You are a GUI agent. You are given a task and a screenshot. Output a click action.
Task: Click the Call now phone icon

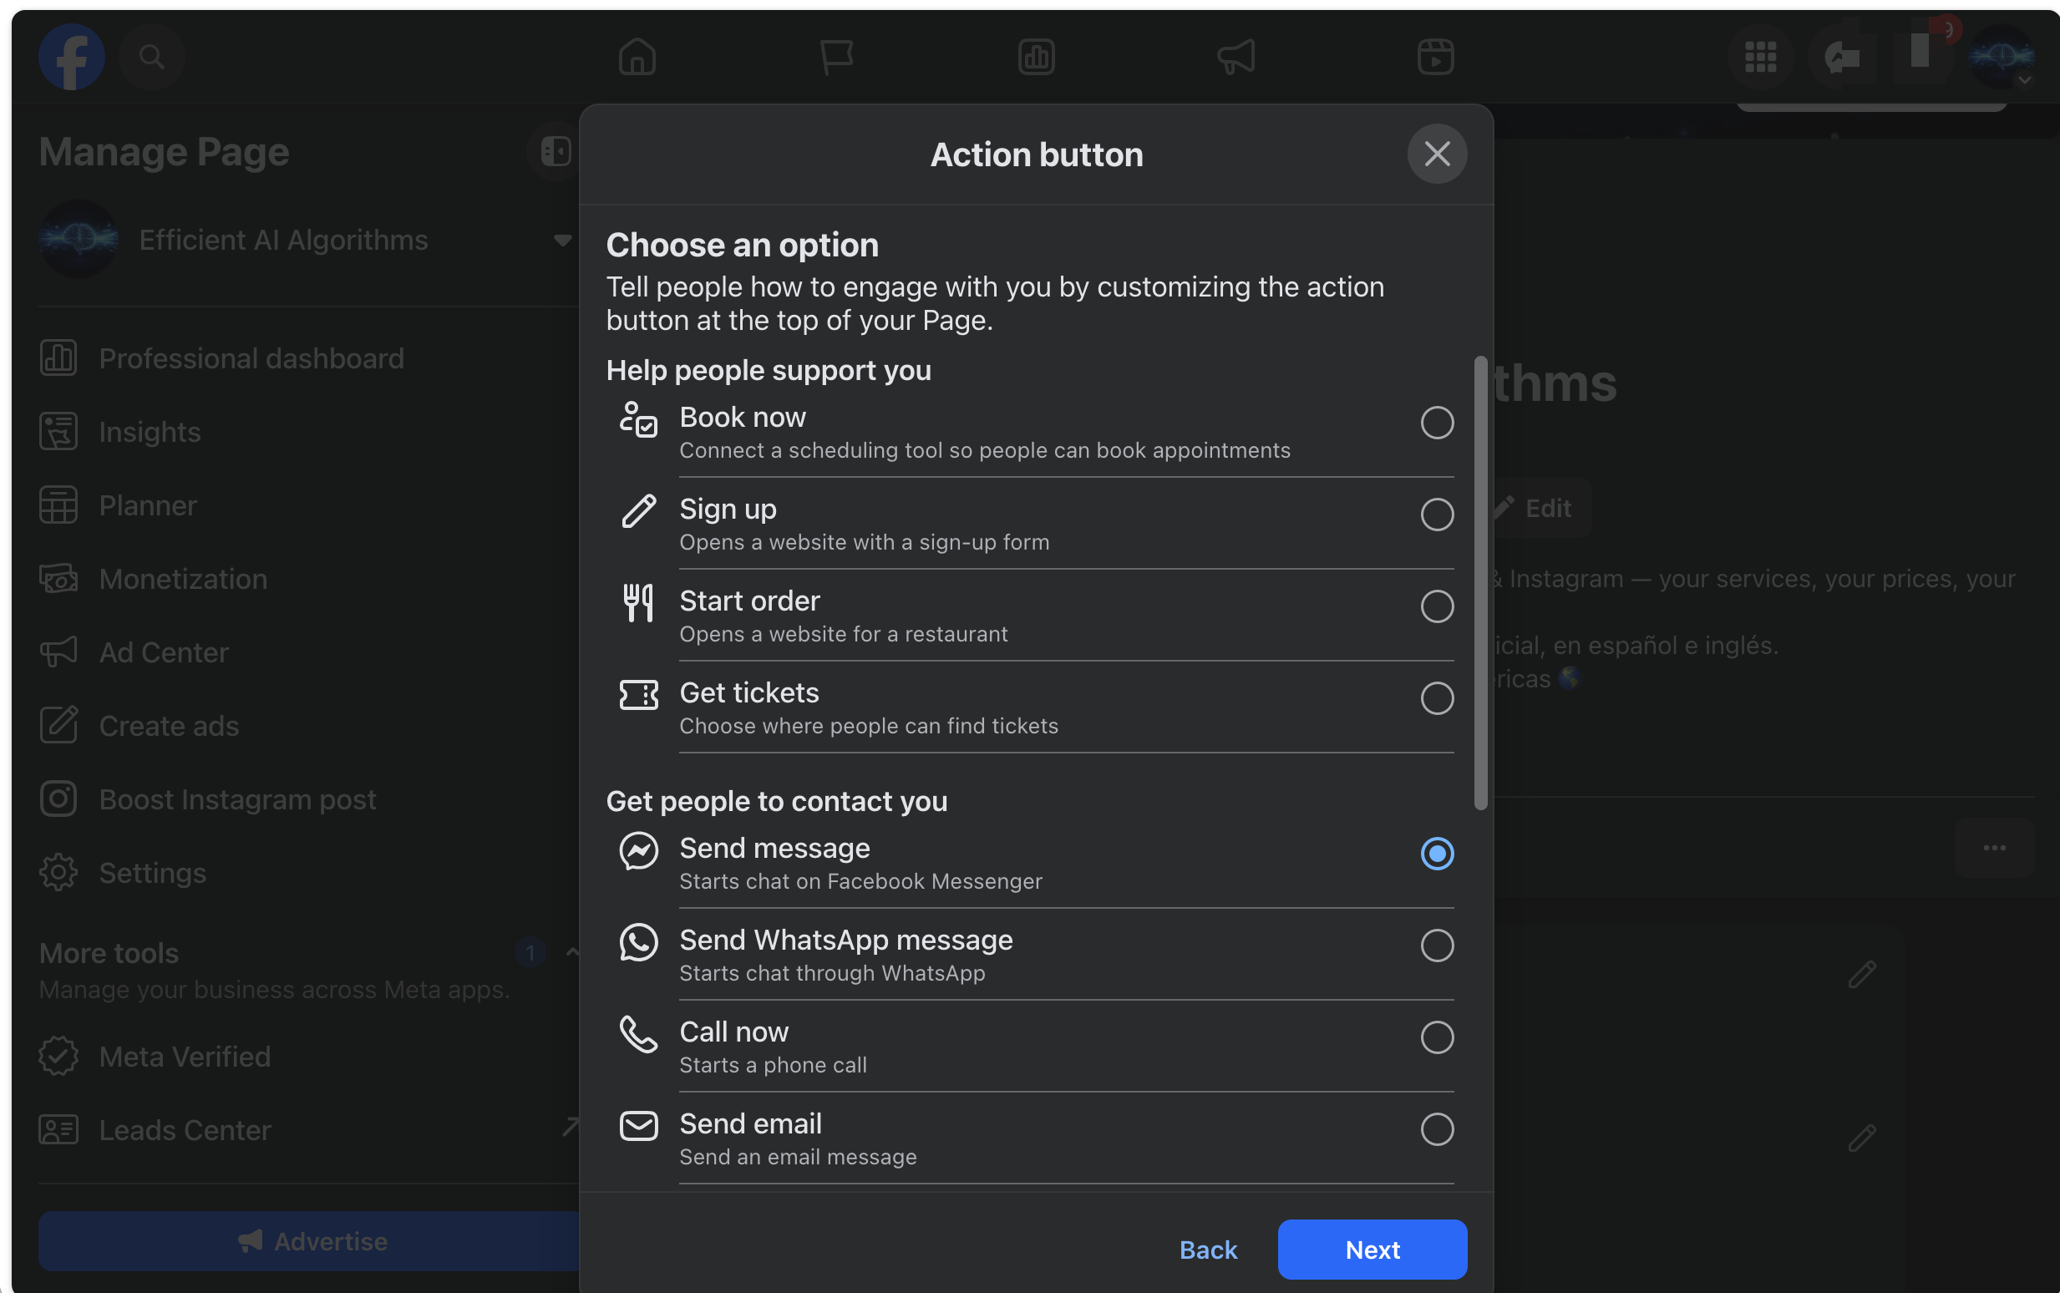pos(639,1035)
